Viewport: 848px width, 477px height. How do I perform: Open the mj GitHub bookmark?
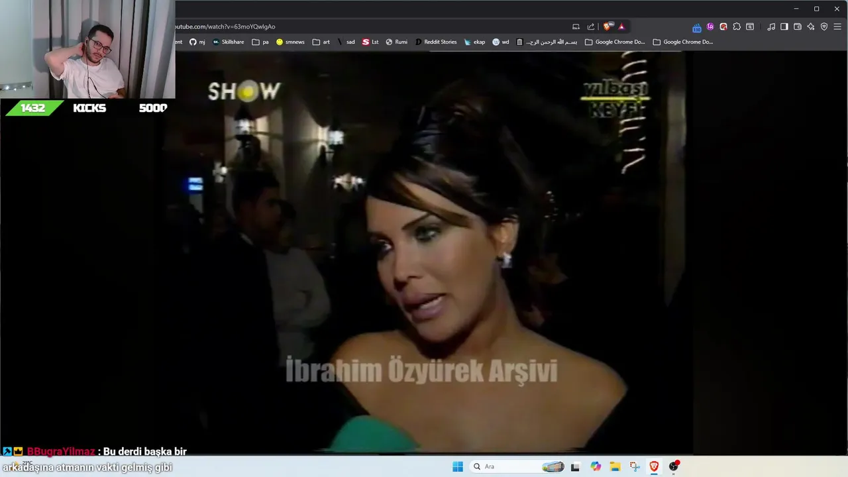click(197, 42)
